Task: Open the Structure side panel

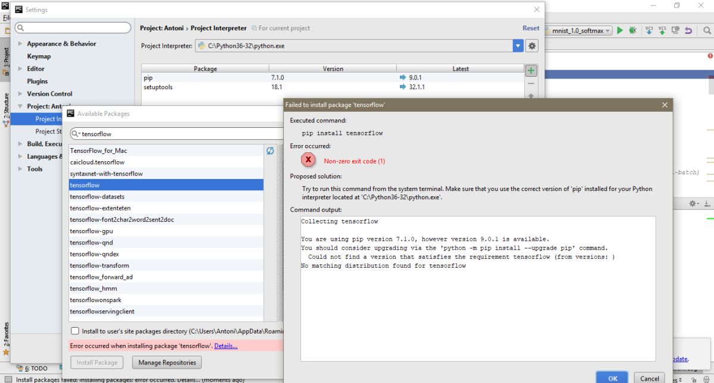Action: click(x=6, y=109)
